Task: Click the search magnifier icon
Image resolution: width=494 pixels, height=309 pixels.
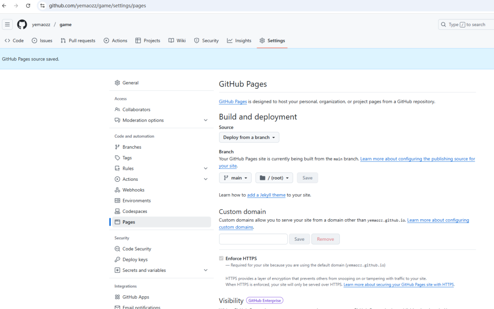Action: tap(443, 25)
